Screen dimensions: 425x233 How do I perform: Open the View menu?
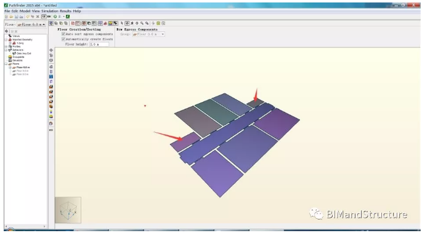36,11
